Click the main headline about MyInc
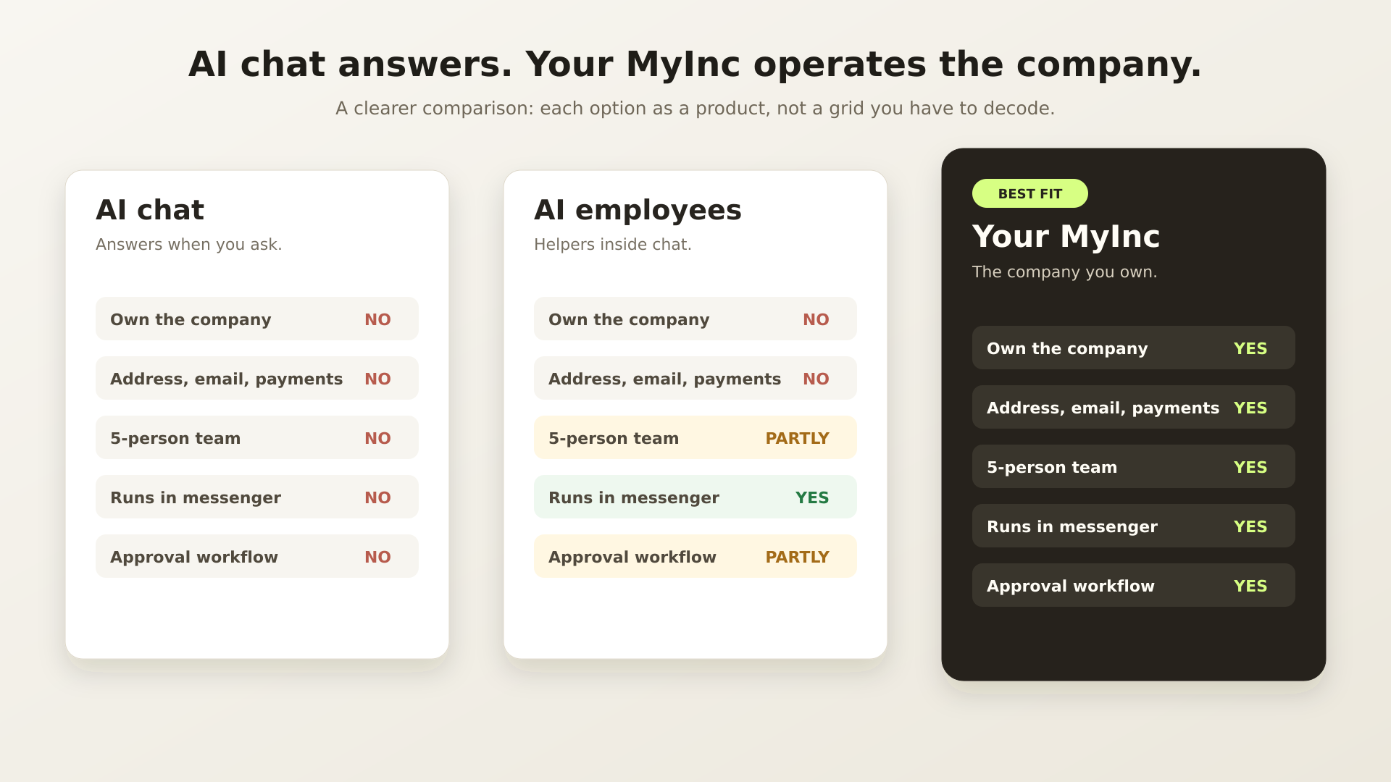Image resolution: width=1391 pixels, height=782 pixels. click(x=695, y=64)
